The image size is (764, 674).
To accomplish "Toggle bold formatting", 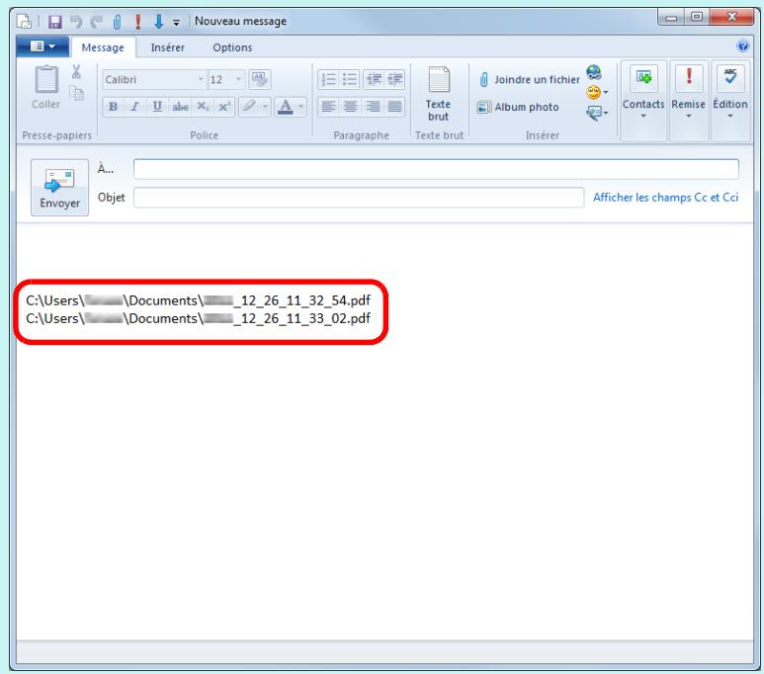I will point(113,105).
